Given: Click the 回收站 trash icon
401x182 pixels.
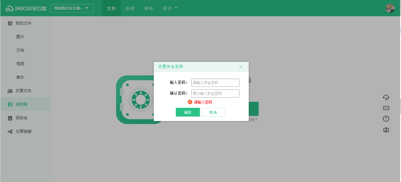Looking at the screenshot, I should coord(10,118).
